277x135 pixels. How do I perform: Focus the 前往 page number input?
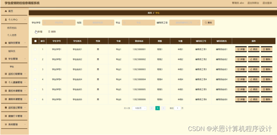(x=177, y=108)
